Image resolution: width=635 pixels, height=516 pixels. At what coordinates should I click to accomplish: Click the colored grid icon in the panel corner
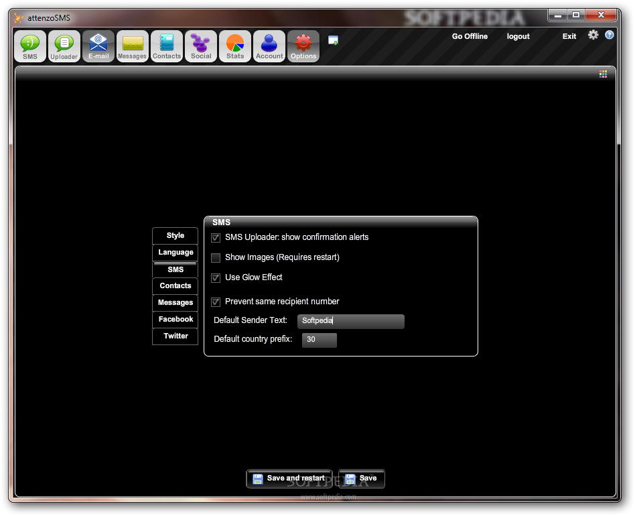[603, 74]
